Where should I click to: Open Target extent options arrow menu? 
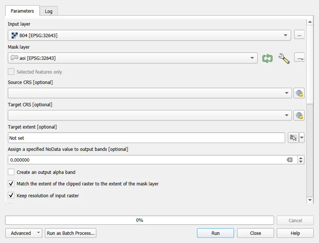tap(302, 138)
